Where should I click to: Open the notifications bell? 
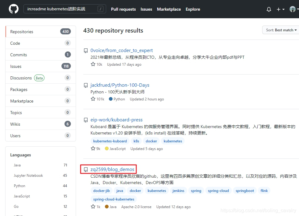pos(269,9)
